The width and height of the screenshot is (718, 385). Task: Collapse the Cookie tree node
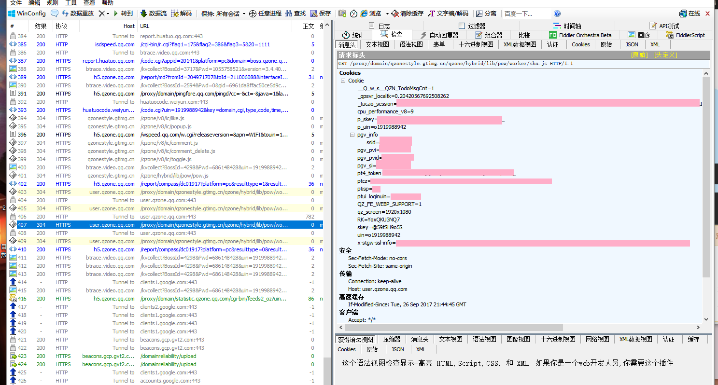(x=343, y=81)
